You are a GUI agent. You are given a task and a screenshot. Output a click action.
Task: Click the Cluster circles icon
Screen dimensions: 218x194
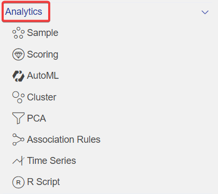[19, 97]
